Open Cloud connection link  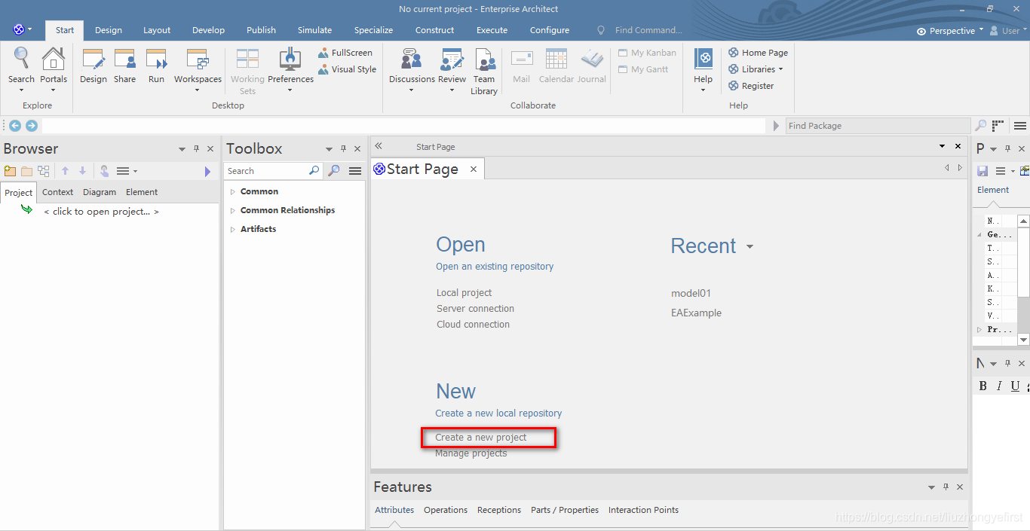[473, 324]
